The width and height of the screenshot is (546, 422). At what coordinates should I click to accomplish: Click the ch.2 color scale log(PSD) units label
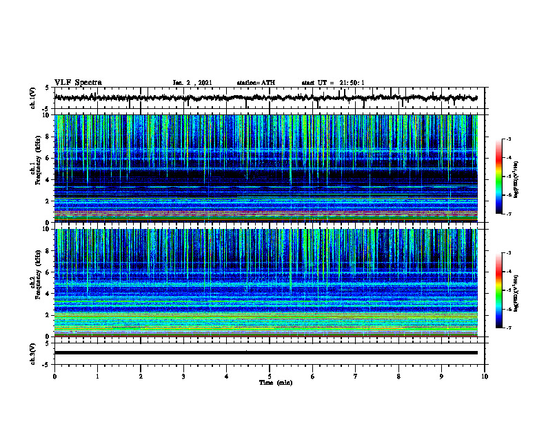(x=516, y=293)
